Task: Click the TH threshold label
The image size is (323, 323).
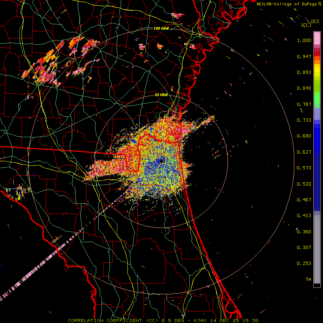Action: [x=308, y=280]
